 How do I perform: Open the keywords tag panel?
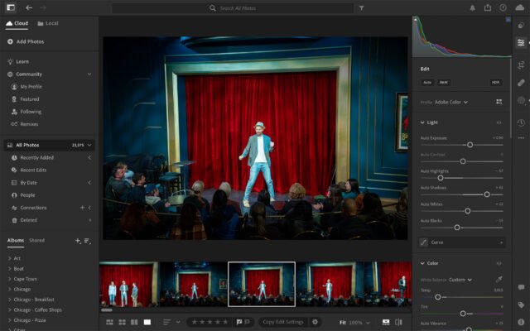pos(521,305)
